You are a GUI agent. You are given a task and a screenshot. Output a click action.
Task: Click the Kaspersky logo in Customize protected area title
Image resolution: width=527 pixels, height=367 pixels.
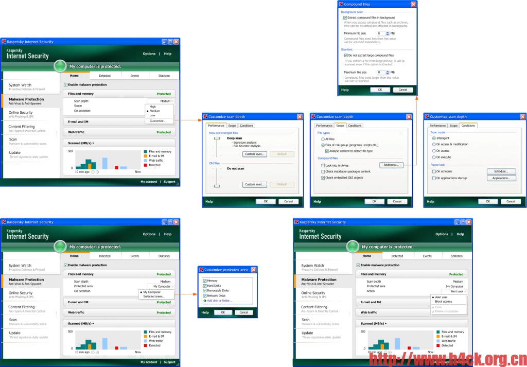201,270
